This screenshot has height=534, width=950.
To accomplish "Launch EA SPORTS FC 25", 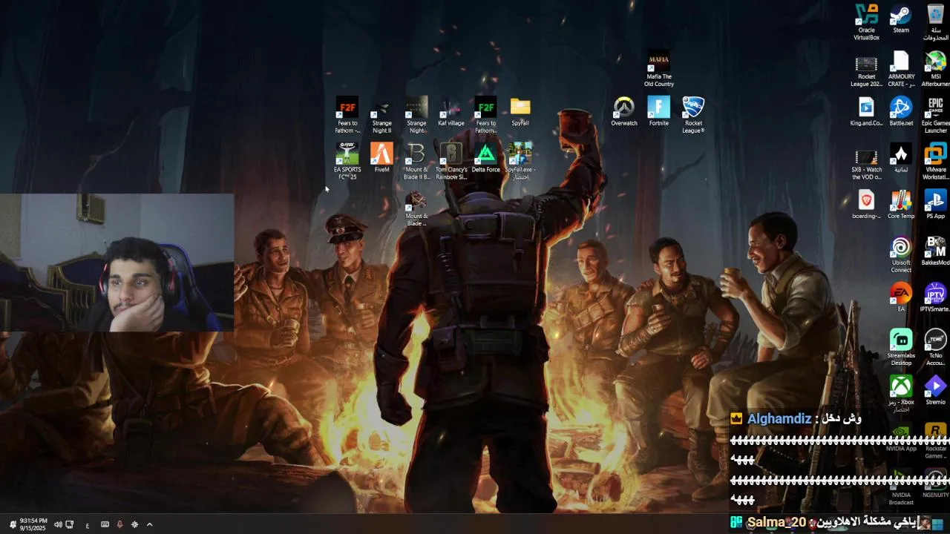I will pos(347,162).
